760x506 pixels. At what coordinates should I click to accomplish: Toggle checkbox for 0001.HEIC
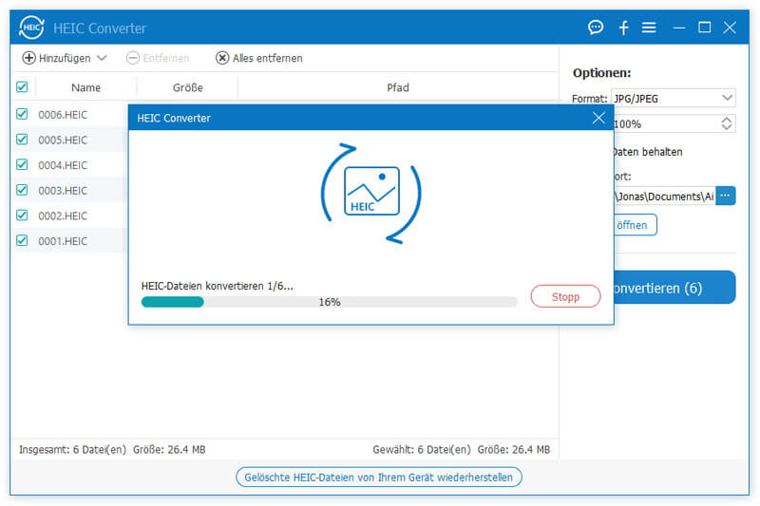click(x=22, y=240)
